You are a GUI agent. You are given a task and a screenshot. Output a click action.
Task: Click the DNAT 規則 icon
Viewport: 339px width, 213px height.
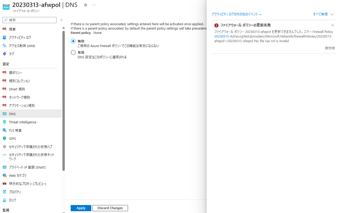point(4,89)
